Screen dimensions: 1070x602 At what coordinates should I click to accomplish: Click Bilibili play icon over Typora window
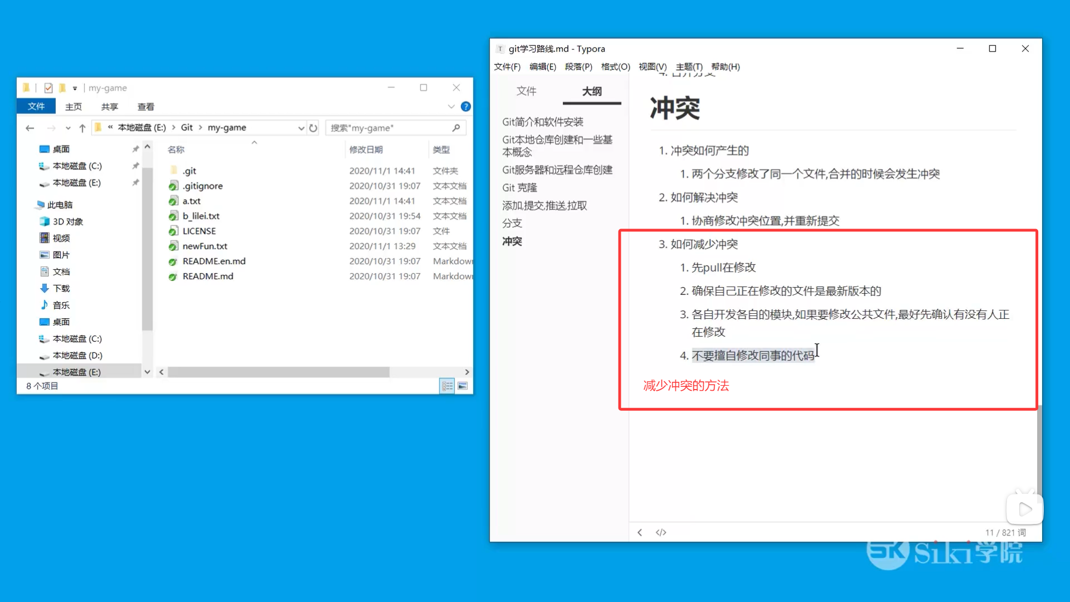pyautogui.click(x=1024, y=509)
